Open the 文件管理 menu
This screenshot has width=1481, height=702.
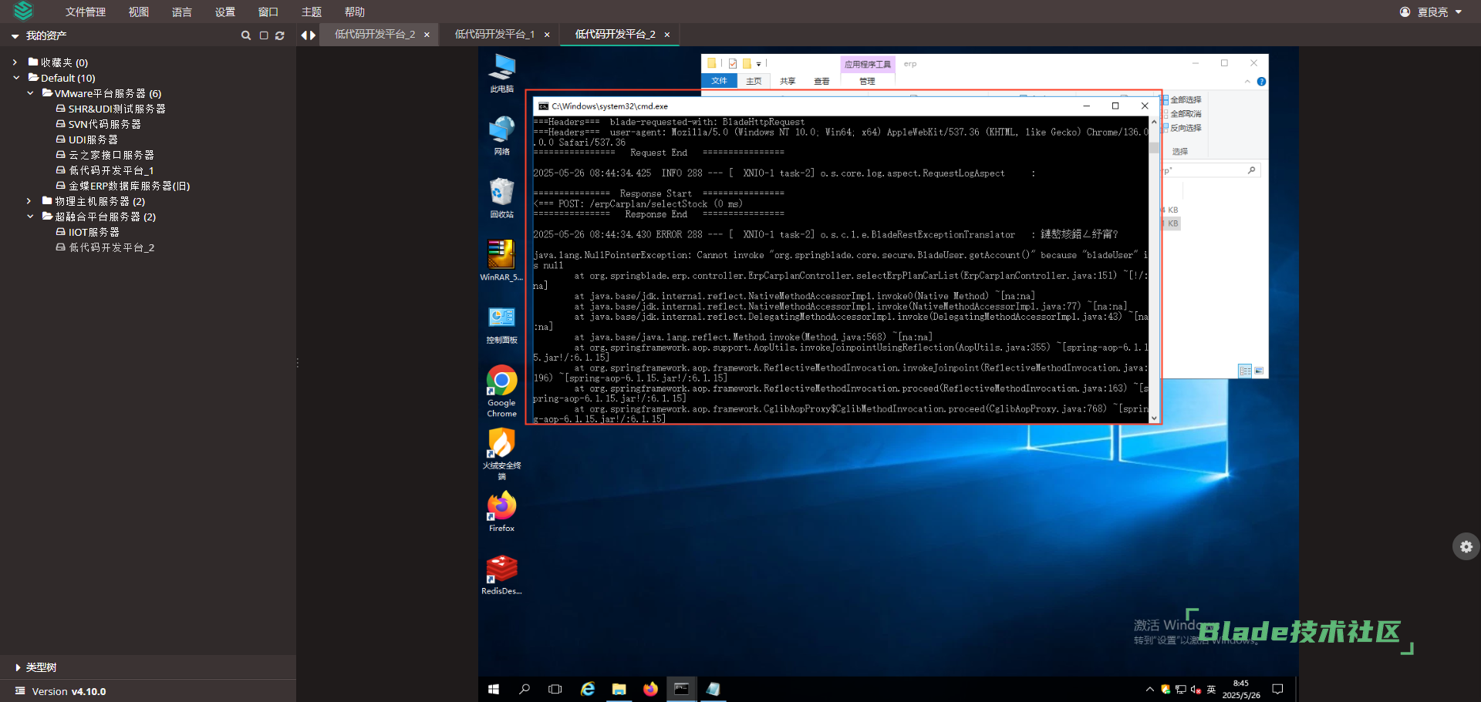(x=86, y=12)
